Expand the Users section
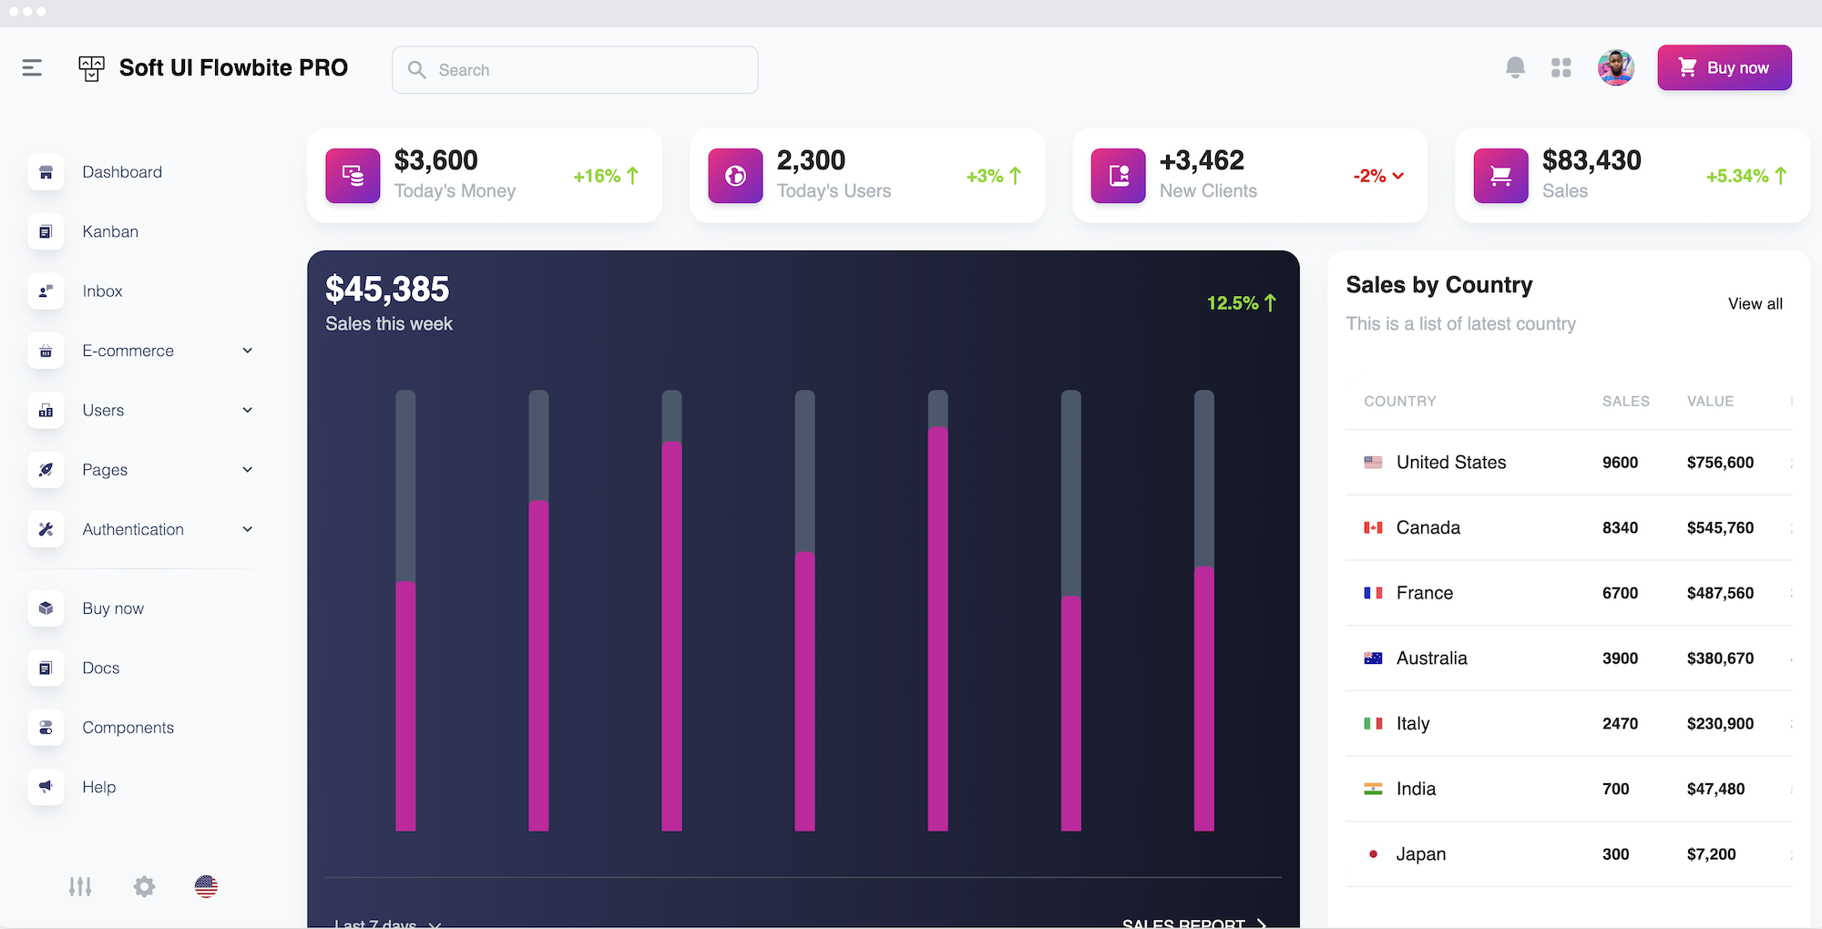The height and width of the screenshot is (929, 1822). [247, 410]
